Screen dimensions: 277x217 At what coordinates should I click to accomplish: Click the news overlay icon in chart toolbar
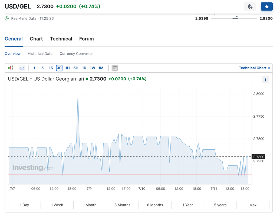[115, 68]
